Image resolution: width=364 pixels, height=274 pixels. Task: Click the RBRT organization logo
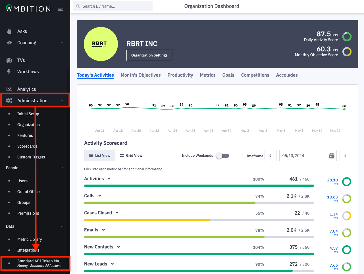click(x=101, y=44)
